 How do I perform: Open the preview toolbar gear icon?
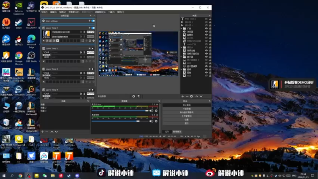[x=134, y=96]
